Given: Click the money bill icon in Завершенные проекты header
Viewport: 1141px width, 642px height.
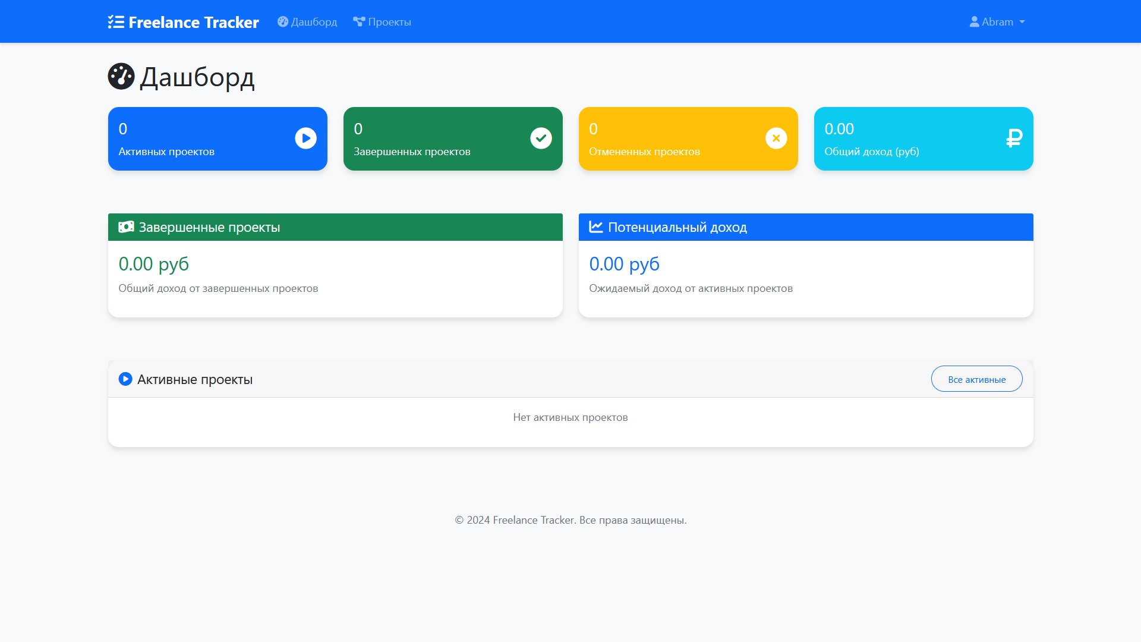Looking at the screenshot, I should pos(126,227).
